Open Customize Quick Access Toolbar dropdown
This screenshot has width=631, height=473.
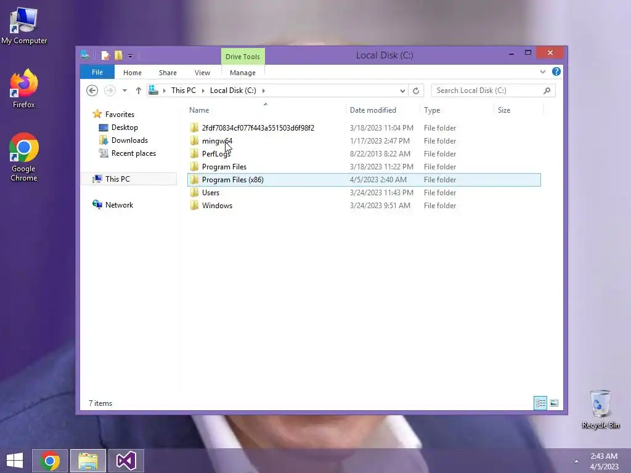click(130, 55)
